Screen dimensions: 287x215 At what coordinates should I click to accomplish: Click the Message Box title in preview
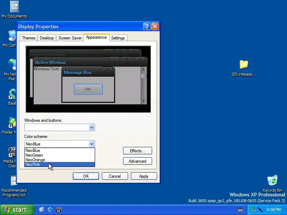77,72
